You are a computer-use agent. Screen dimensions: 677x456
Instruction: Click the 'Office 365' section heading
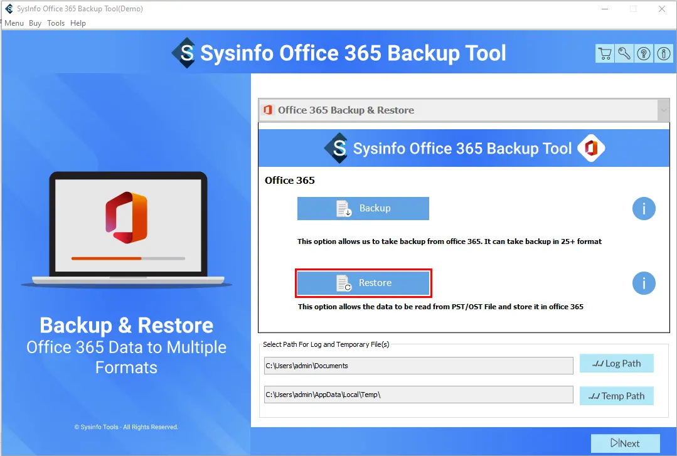(290, 181)
